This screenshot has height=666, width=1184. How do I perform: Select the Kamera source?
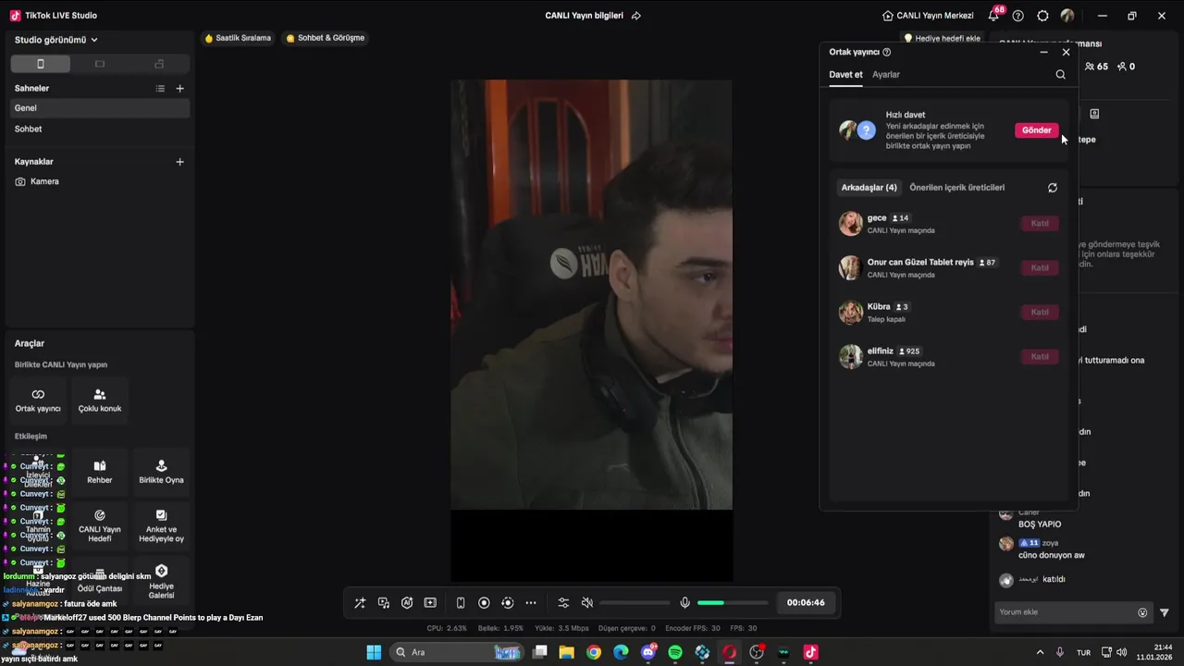(x=99, y=181)
